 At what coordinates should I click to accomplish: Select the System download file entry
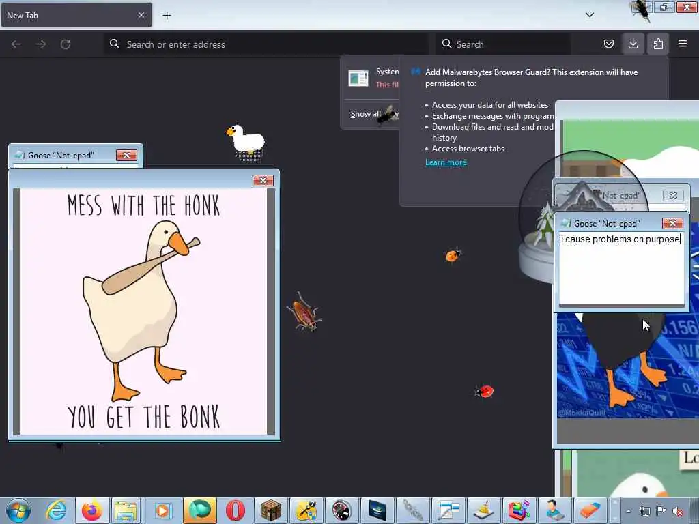[373, 78]
